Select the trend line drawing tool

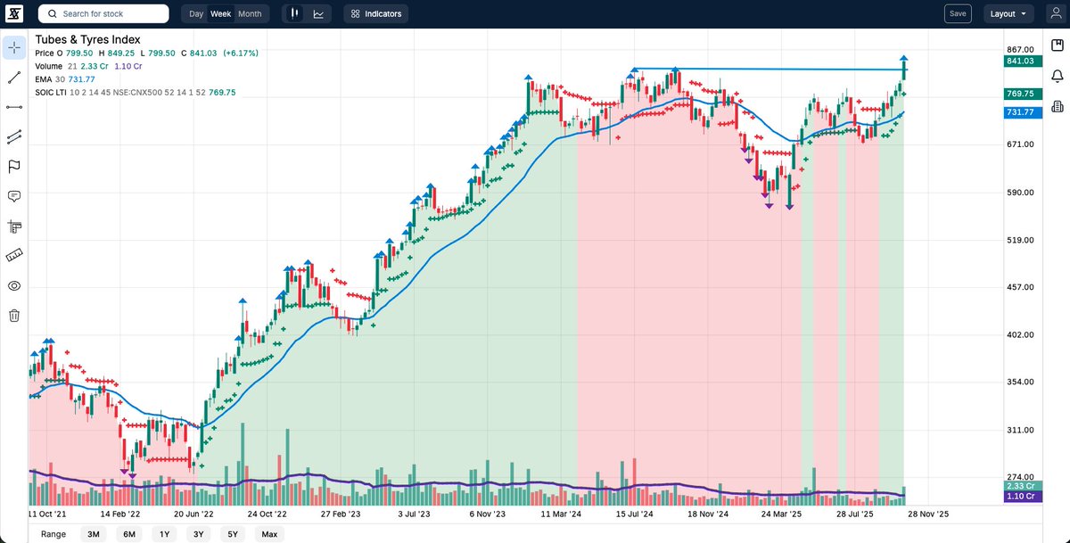(14, 78)
